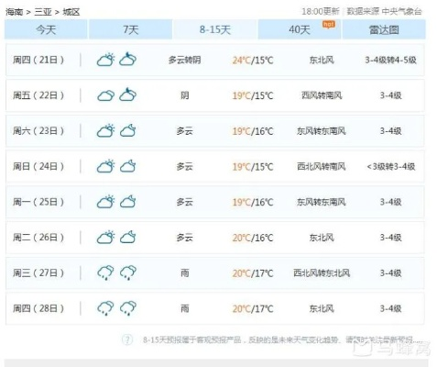Screen dimensions: 437x367
Task: Click 19℃/16℃ temperature for 周六（23日）
Action: click(253, 131)
